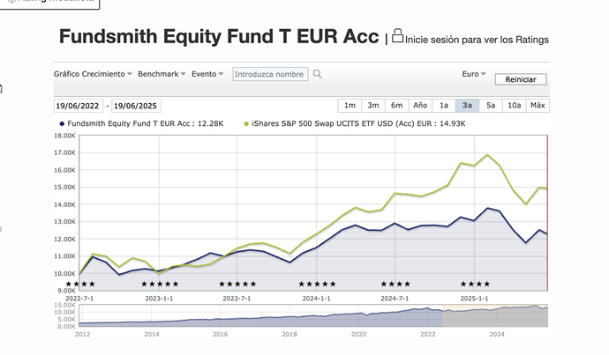
Task: Click the search magnifier icon
Action: click(318, 74)
